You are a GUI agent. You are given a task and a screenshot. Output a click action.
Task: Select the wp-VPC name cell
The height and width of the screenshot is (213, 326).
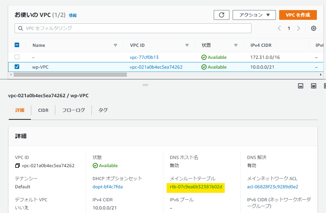pyautogui.click(x=40, y=67)
